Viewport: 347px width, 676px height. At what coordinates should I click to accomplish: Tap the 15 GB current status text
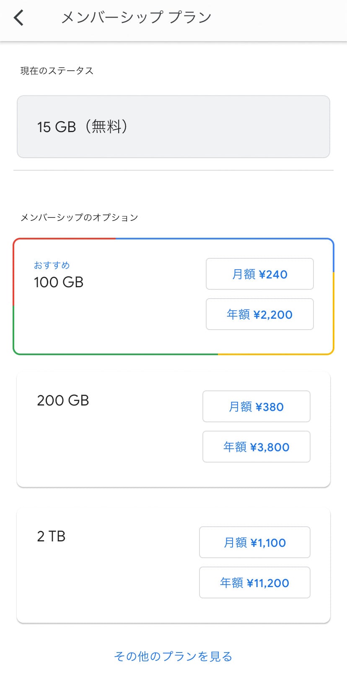point(56,127)
